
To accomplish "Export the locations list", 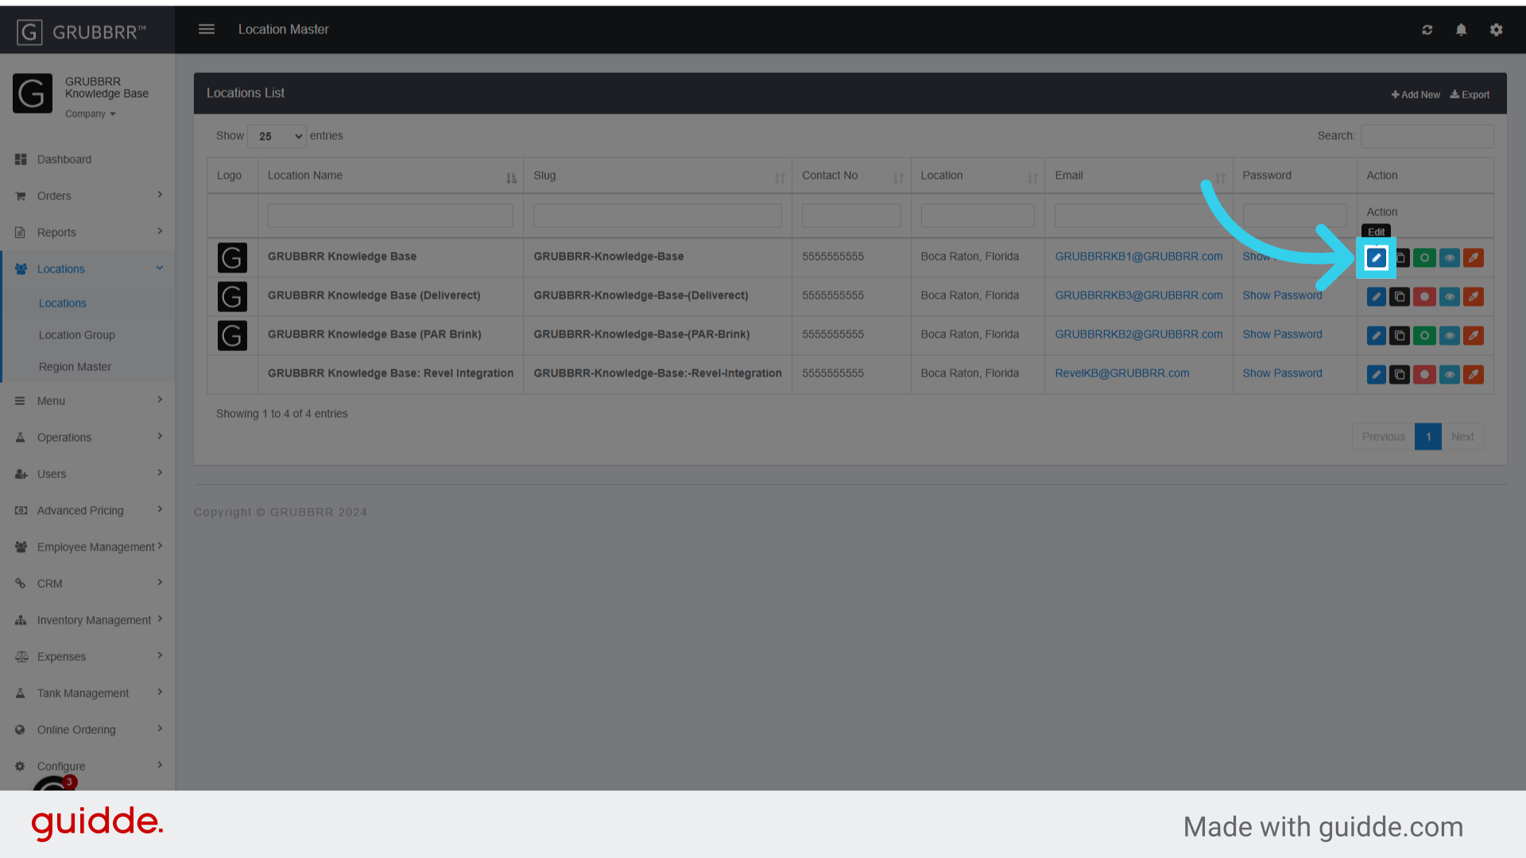I will point(1470,95).
